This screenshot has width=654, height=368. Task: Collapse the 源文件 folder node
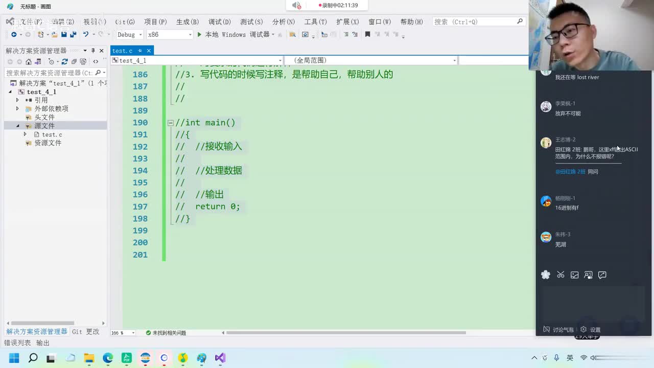[x=17, y=126]
